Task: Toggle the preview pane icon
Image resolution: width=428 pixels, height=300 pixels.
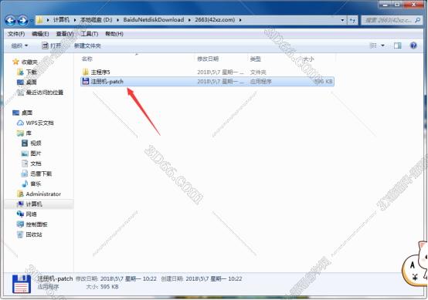Action: pyautogui.click(x=397, y=46)
